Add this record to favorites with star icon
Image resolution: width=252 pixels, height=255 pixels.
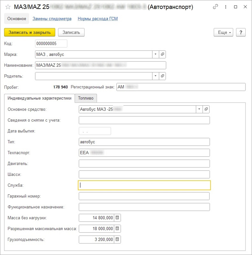point(8,7)
